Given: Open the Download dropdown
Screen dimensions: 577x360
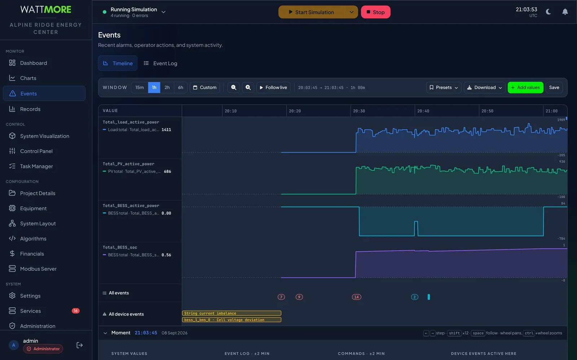Looking at the screenshot, I should pyautogui.click(x=485, y=87).
